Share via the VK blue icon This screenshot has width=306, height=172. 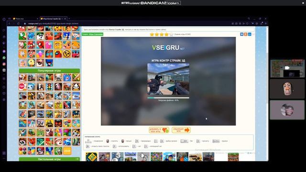(241, 34)
